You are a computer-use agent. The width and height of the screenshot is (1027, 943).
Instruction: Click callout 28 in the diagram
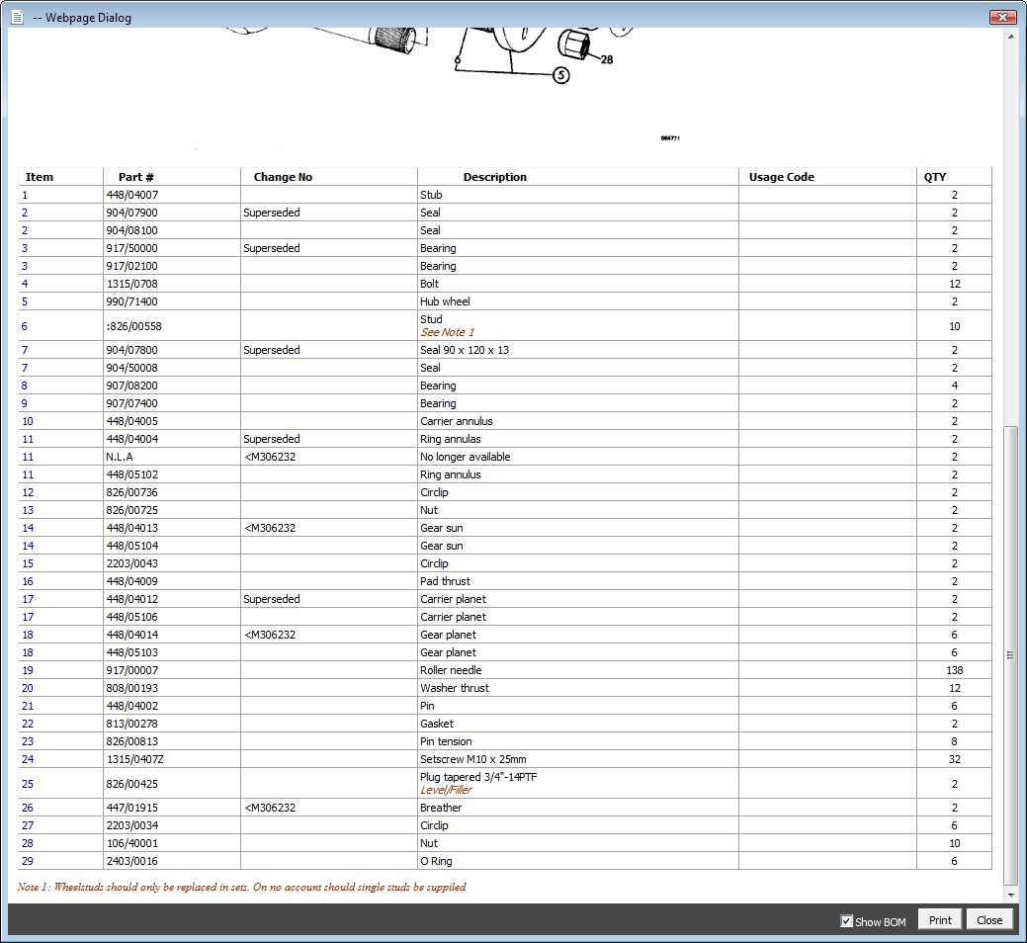tap(607, 59)
